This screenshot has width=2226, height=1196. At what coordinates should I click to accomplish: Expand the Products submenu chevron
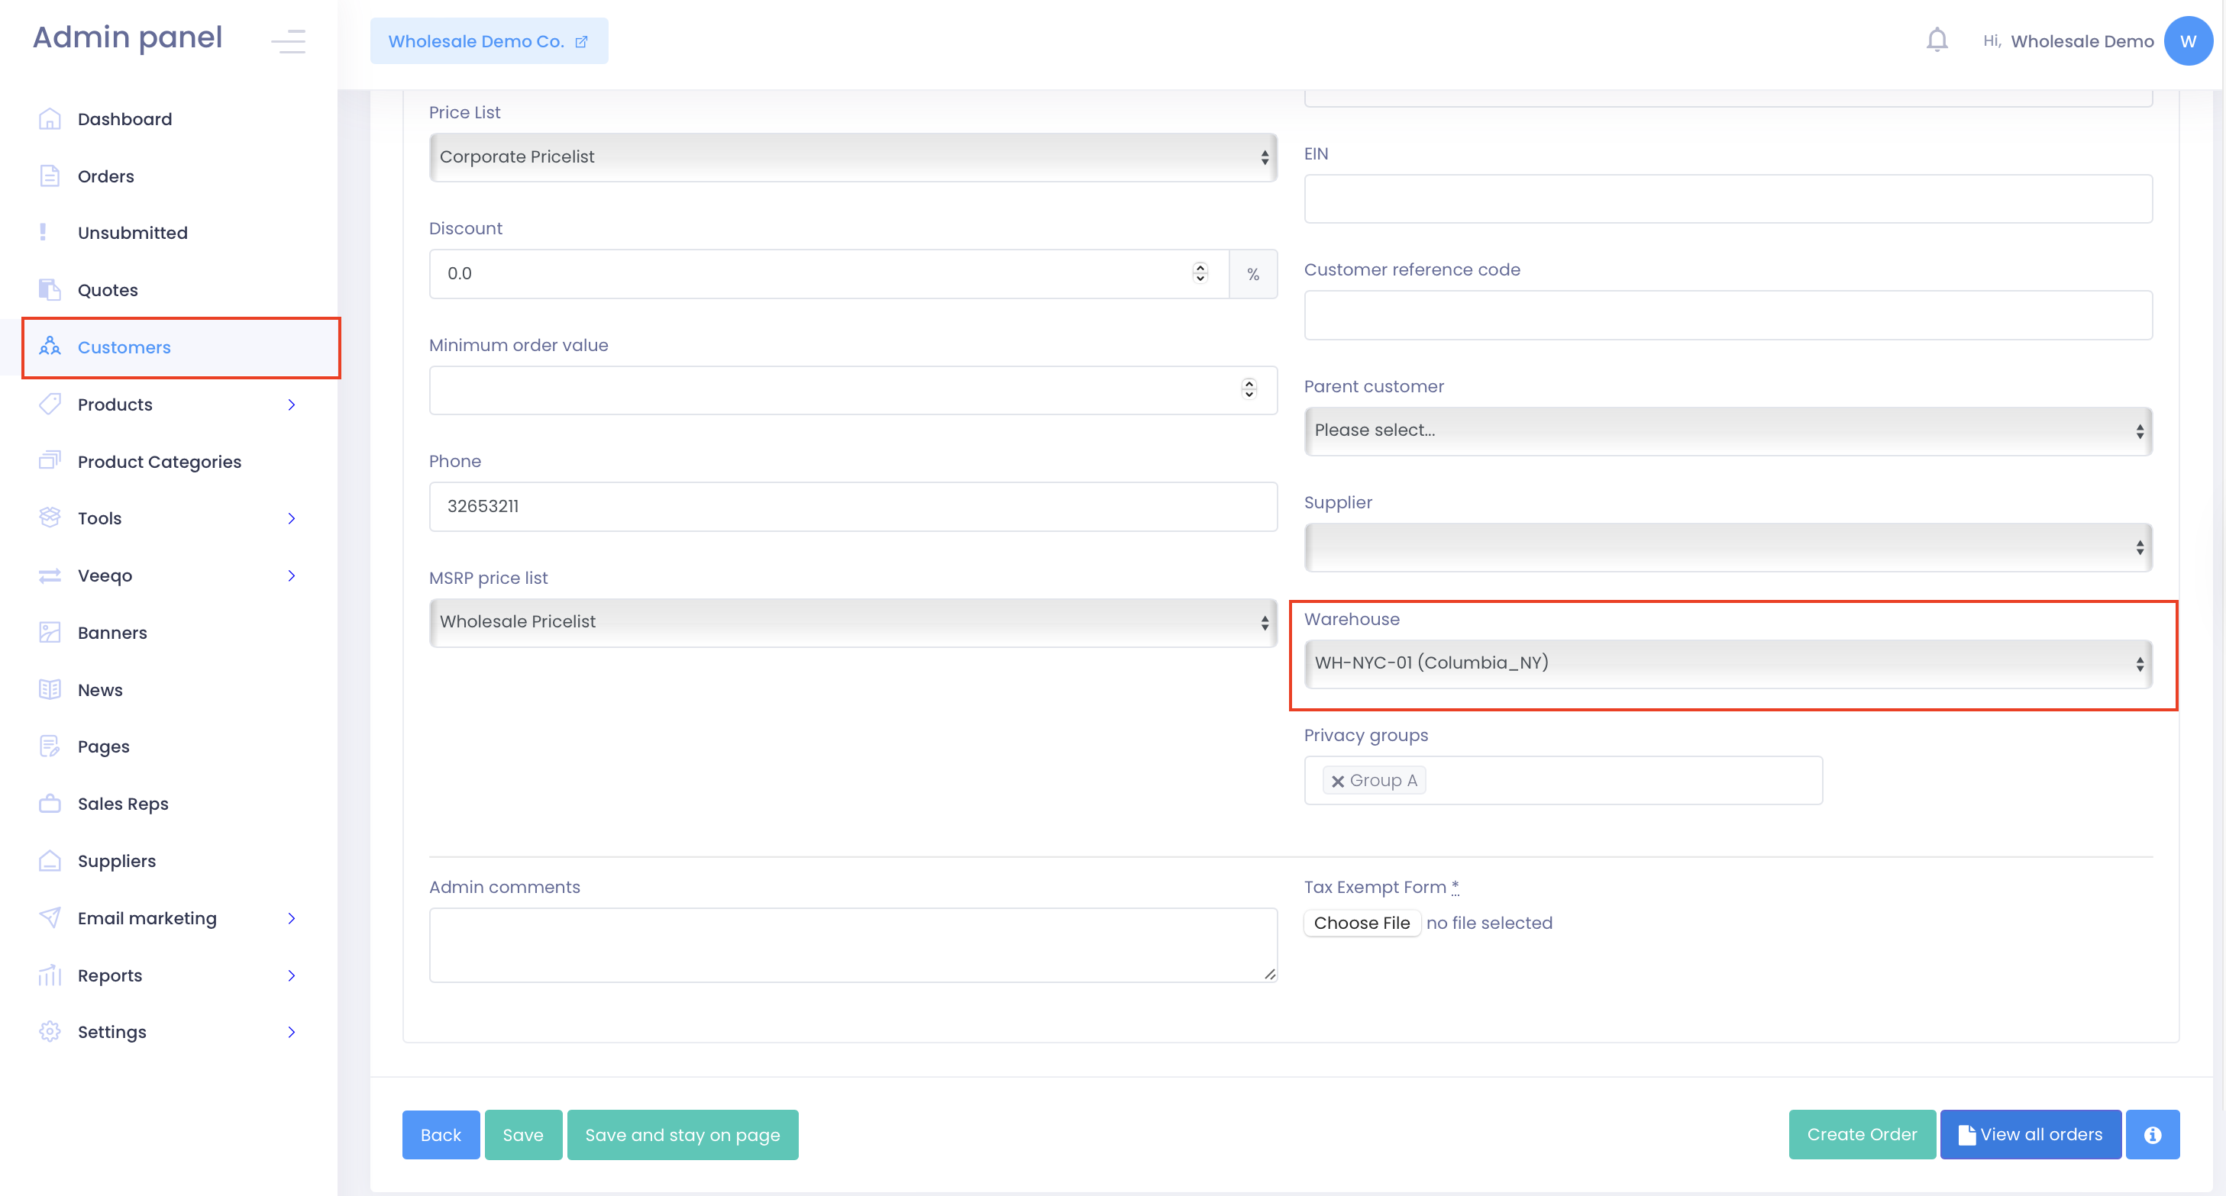[x=291, y=404]
